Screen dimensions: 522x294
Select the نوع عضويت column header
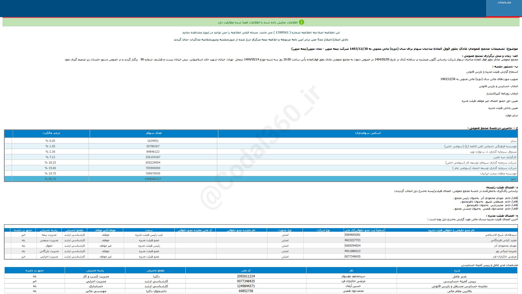tap(285, 230)
